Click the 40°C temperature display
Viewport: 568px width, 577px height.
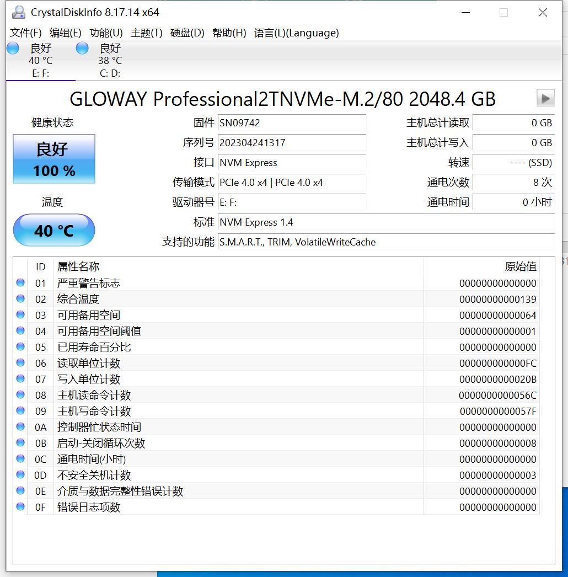click(x=53, y=230)
